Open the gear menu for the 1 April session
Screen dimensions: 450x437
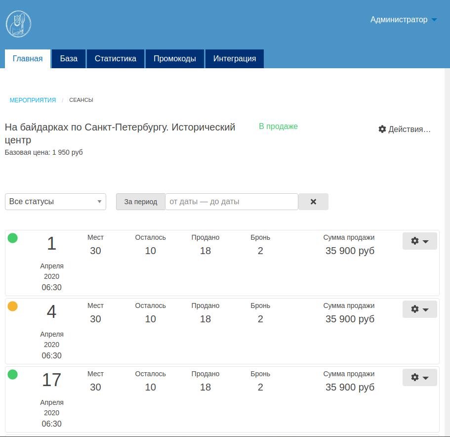419,241
